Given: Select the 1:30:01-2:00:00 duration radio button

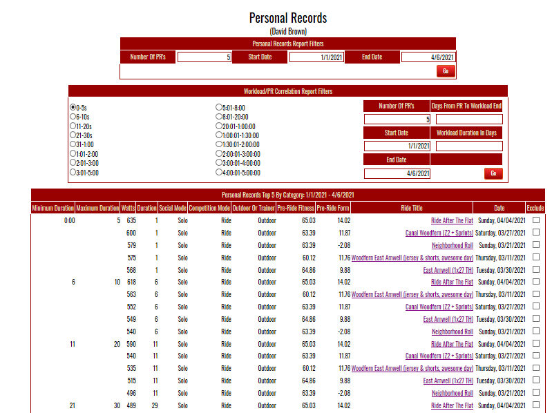Looking at the screenshot, I should tap(219, 144).
